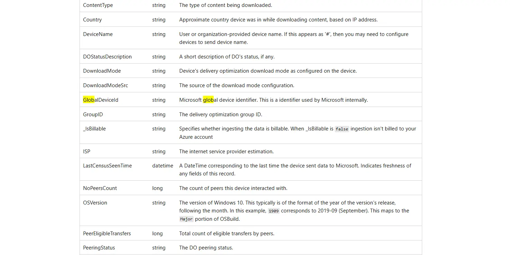The height and width of the screenshot is (255, 510).
Task: Select the _IsBillable field name
Action: pos(94,129)
